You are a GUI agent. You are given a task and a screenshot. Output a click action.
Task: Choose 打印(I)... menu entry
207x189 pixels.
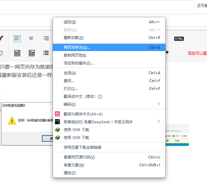(x=109, y=89)
